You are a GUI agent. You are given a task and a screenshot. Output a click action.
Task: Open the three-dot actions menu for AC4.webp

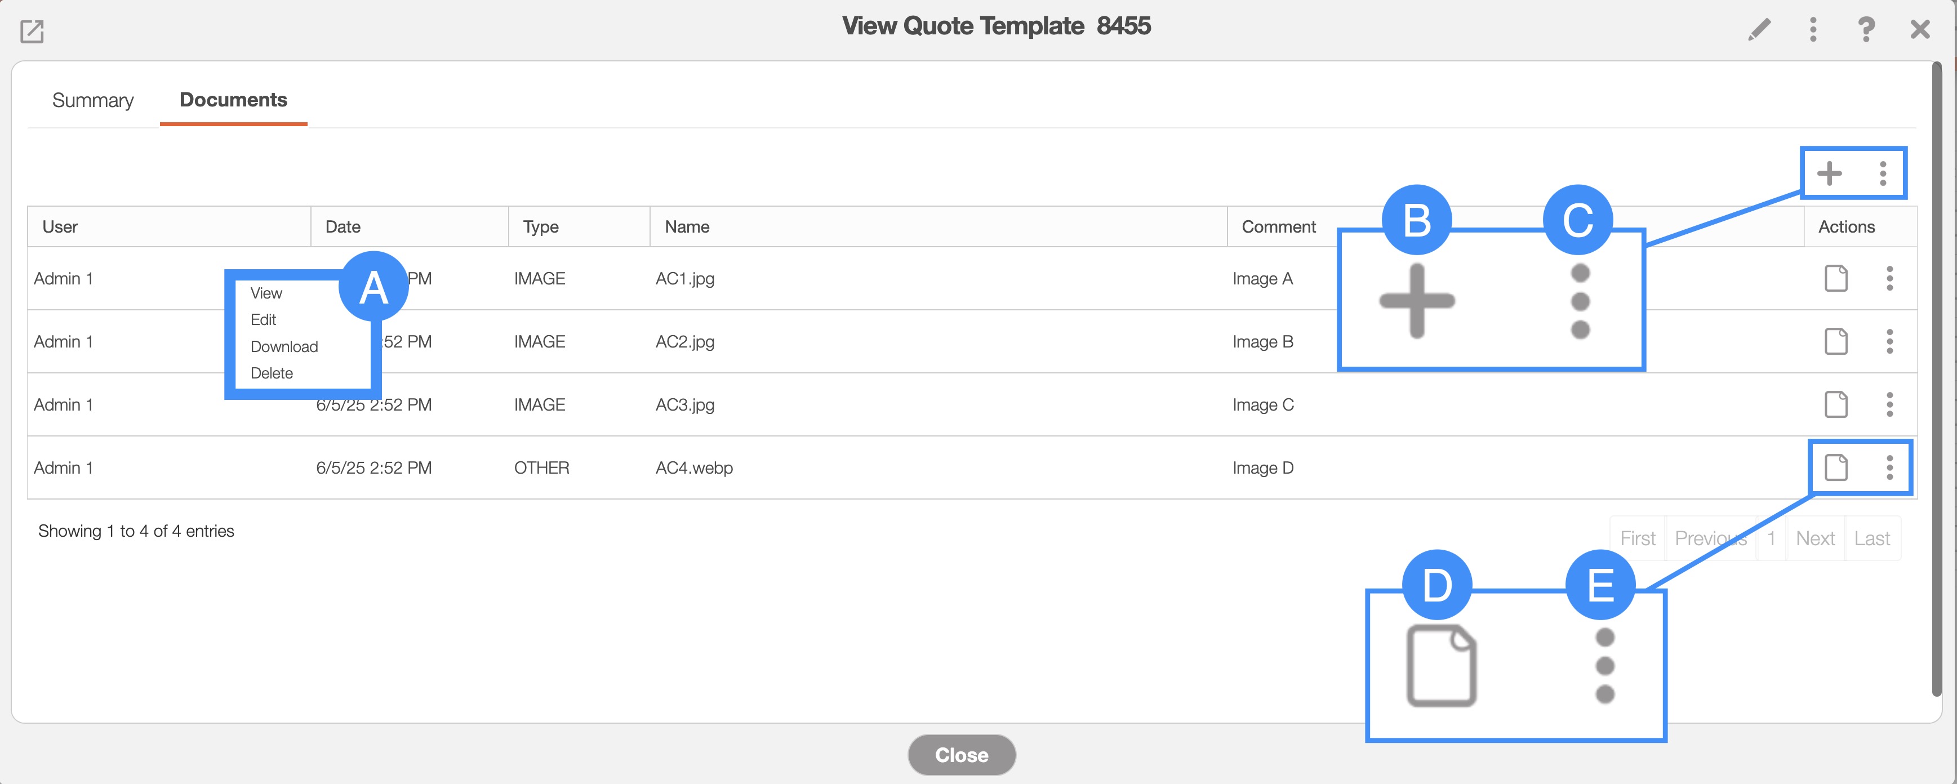1889,467
